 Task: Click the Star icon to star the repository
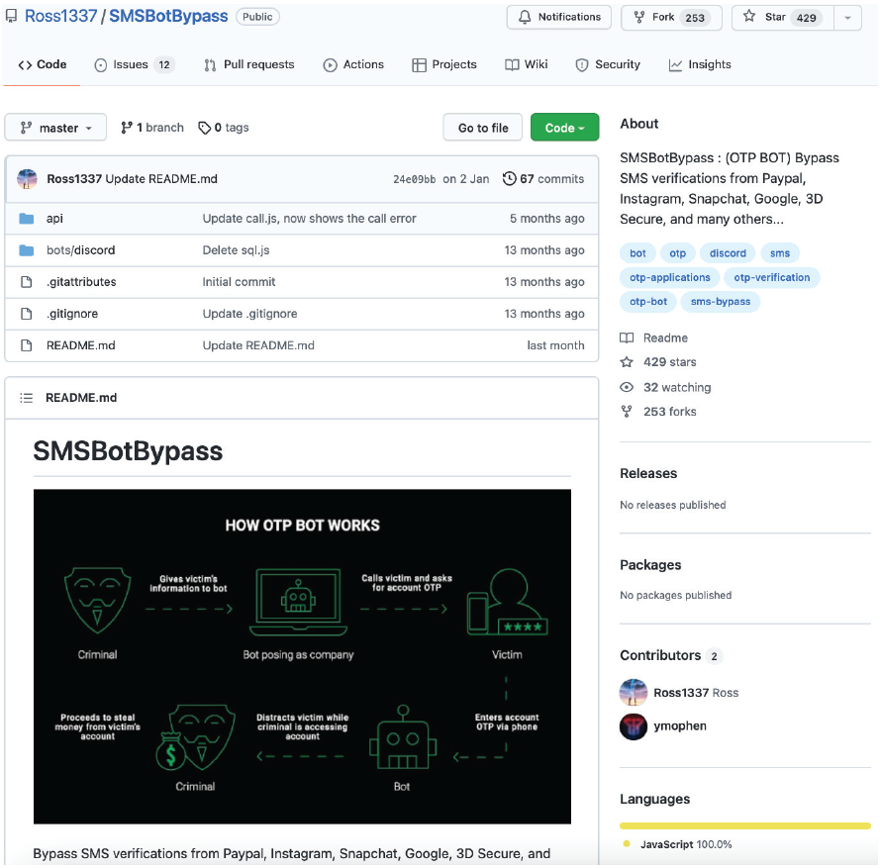click(x=748, y=16)
